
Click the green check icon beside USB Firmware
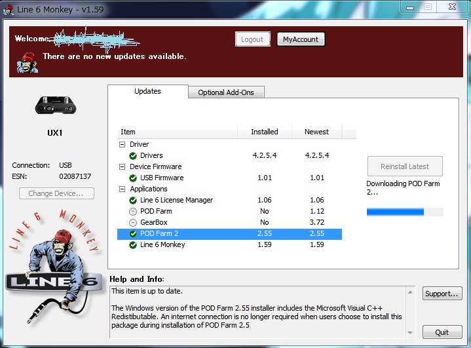tap(133, 178)
